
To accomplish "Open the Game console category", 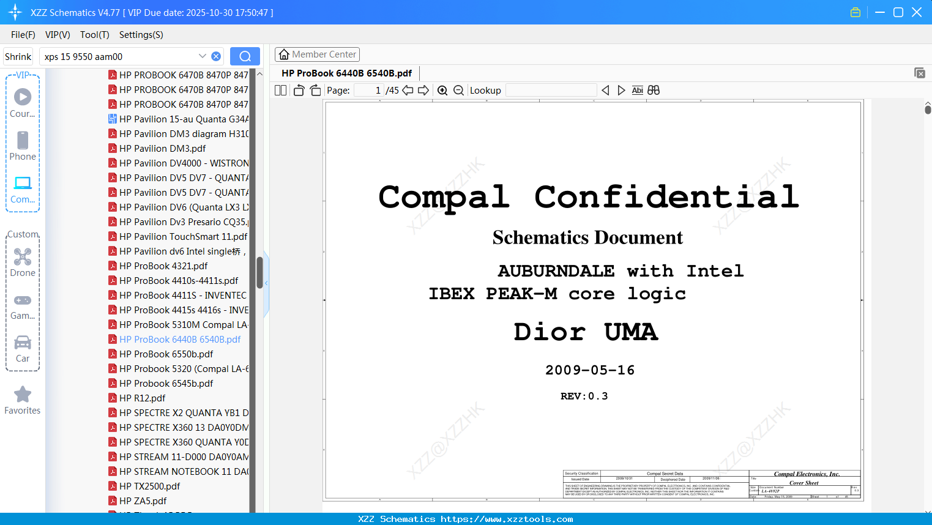I will click(23, 306).
